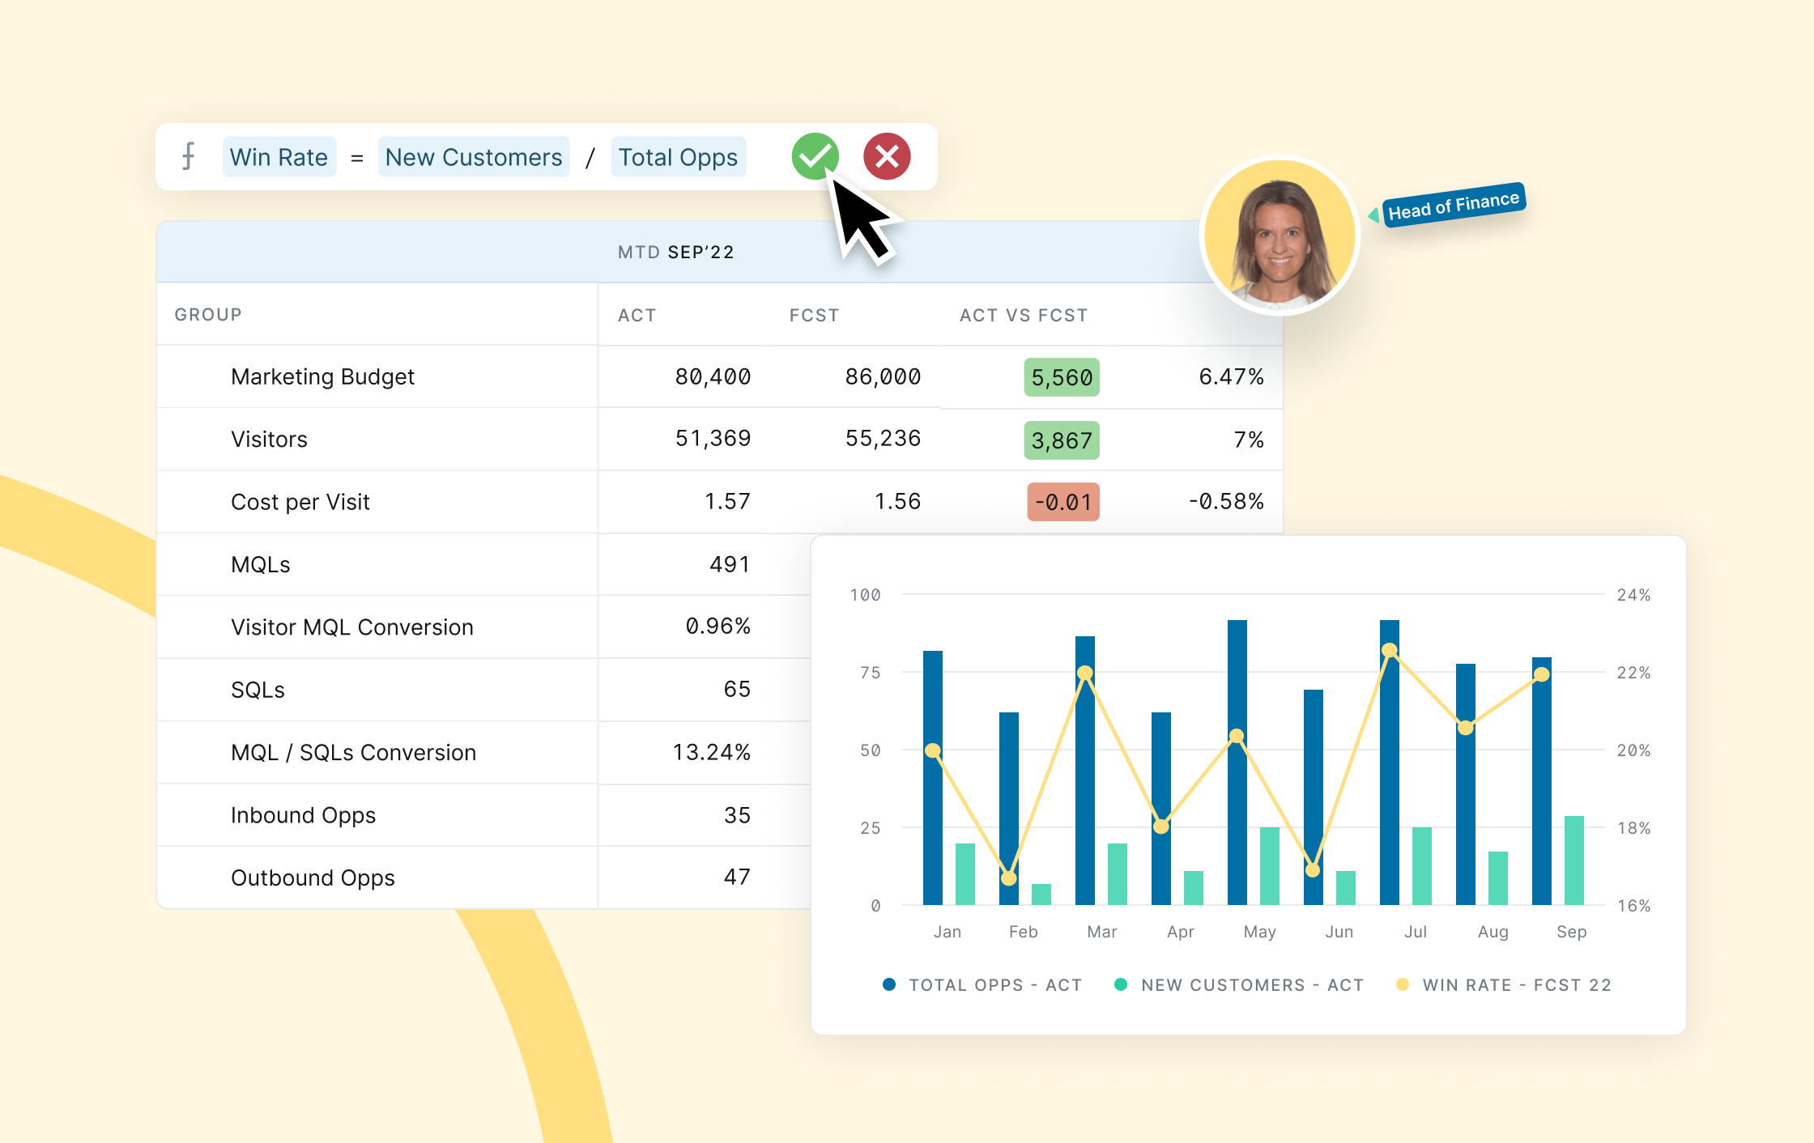The height and width of the screenshot is (1143, 1814).
Task: Expand the Inbound Opps row
Action: [303, 815]
